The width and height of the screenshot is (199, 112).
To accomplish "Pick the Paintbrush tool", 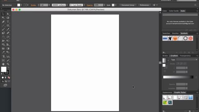I will pyautogui.click(x=3, y=29).
